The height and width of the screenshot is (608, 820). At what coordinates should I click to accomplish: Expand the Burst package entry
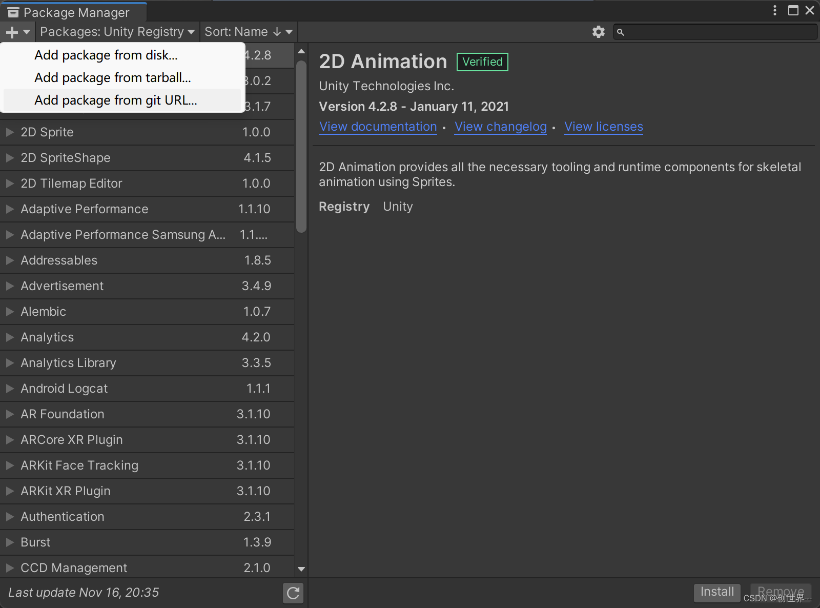click(9, 542)
